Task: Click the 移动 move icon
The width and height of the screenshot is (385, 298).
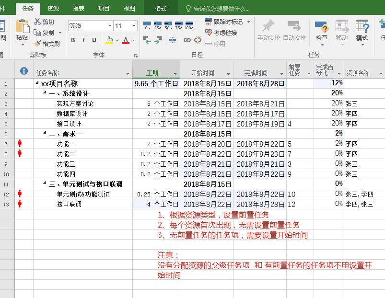Action: coord(342,26)
